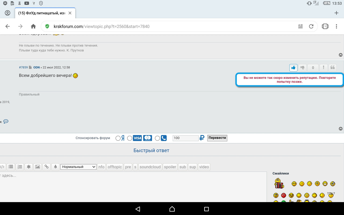Insert a URL link via the chain icon
Viewport: 344px width, 215px height.
coord(46,167)
